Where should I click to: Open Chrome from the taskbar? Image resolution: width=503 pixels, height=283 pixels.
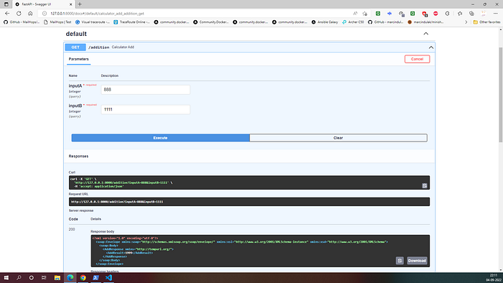[83, 277]
